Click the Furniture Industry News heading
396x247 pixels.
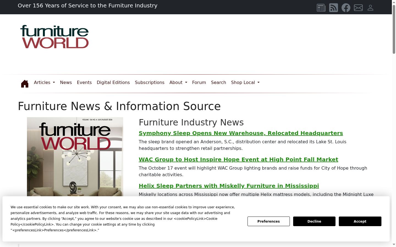(x=191, y=122)
